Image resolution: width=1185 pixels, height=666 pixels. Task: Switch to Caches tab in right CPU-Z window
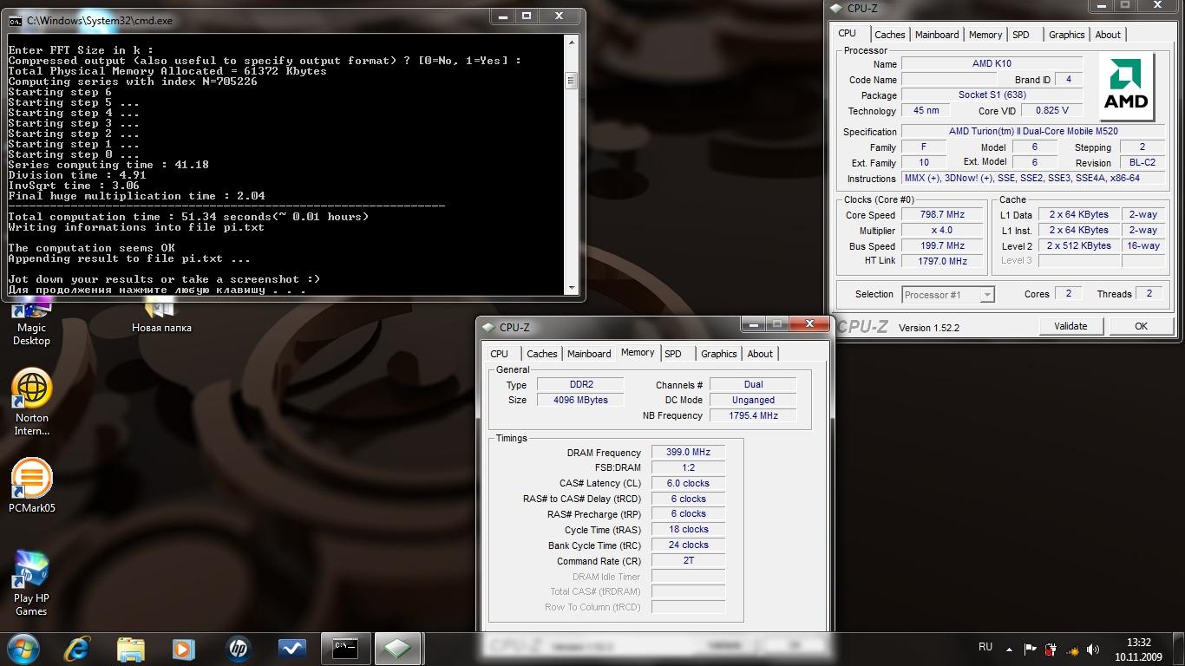pyautogui.click(x=889, y=35)
